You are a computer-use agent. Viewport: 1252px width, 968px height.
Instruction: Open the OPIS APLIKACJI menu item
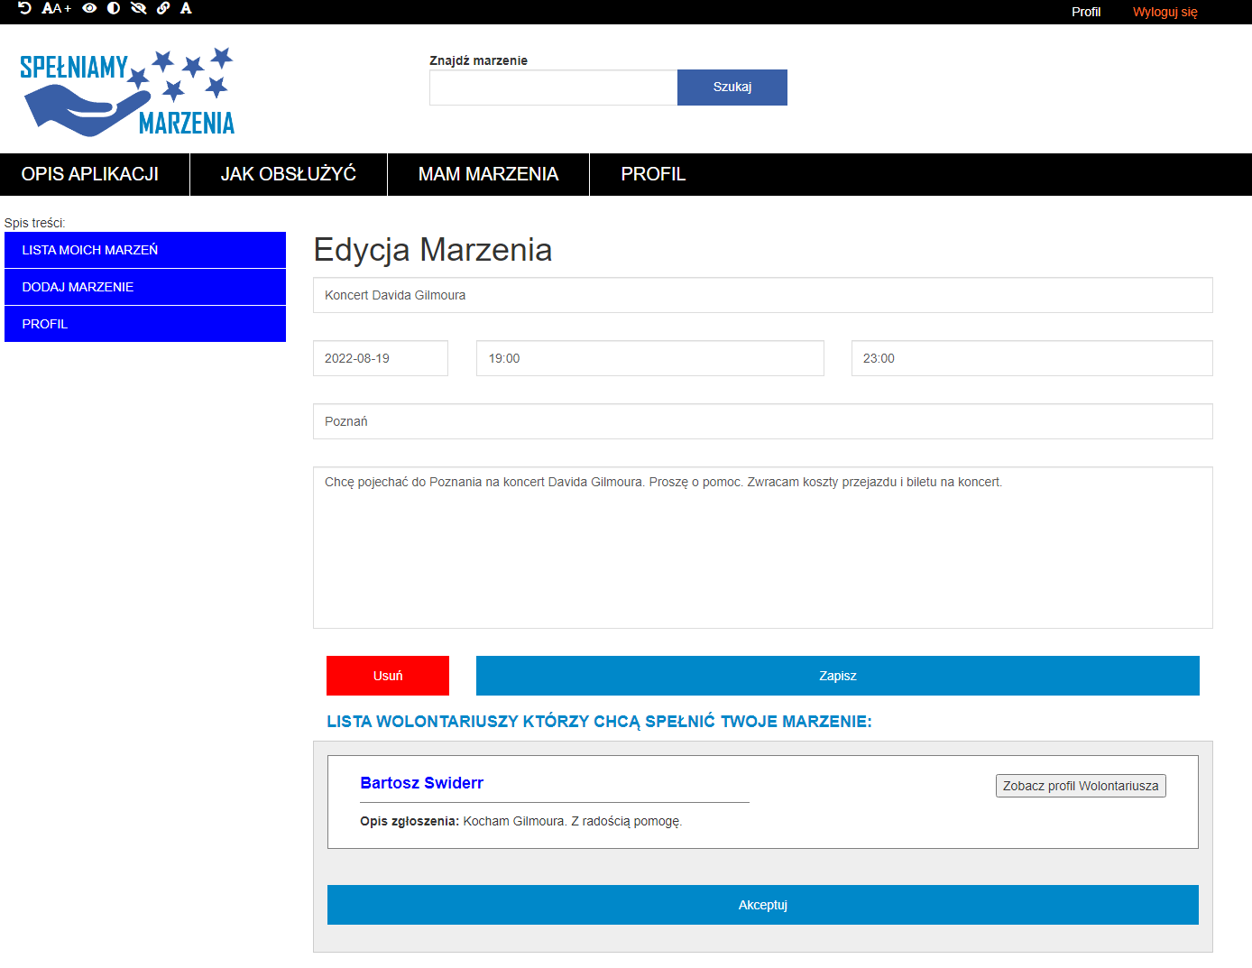pos(90,174)
